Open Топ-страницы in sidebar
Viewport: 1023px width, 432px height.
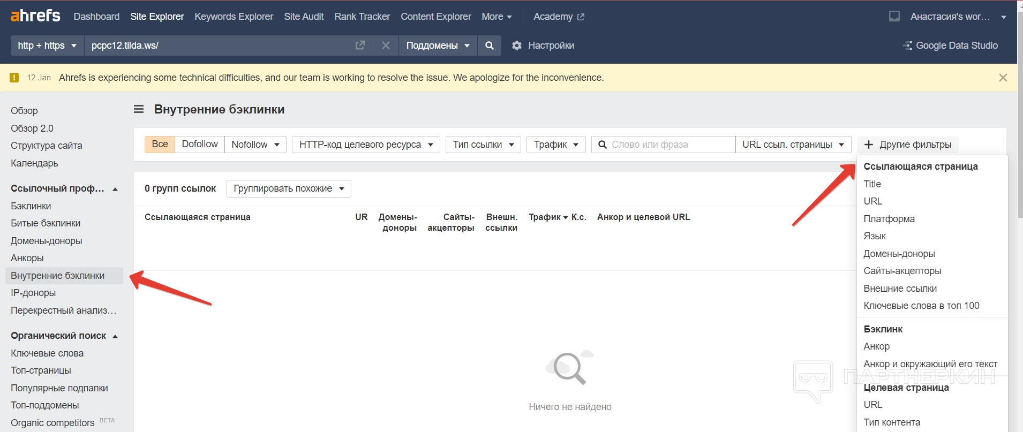(41, 370)
